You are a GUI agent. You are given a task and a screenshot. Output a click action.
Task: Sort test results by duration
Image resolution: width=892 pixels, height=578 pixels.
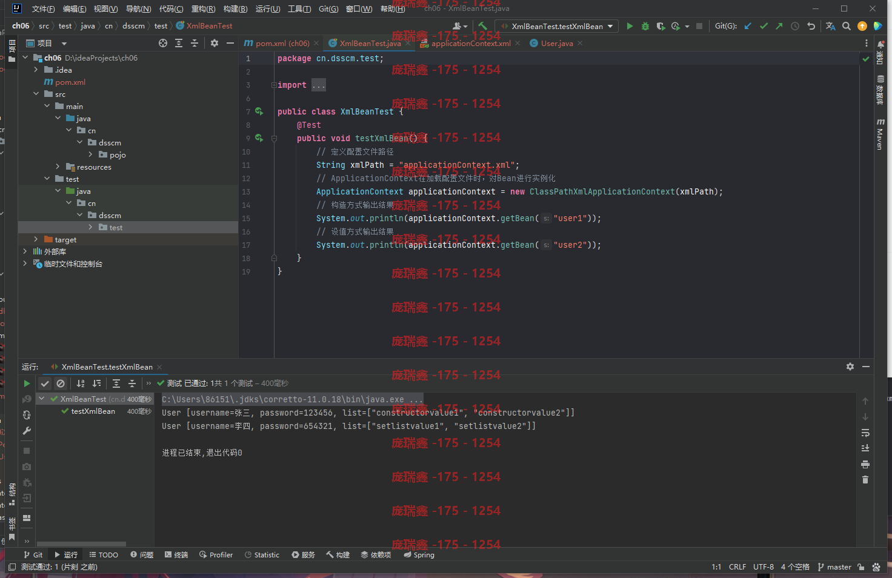click(x=96, y=384)
